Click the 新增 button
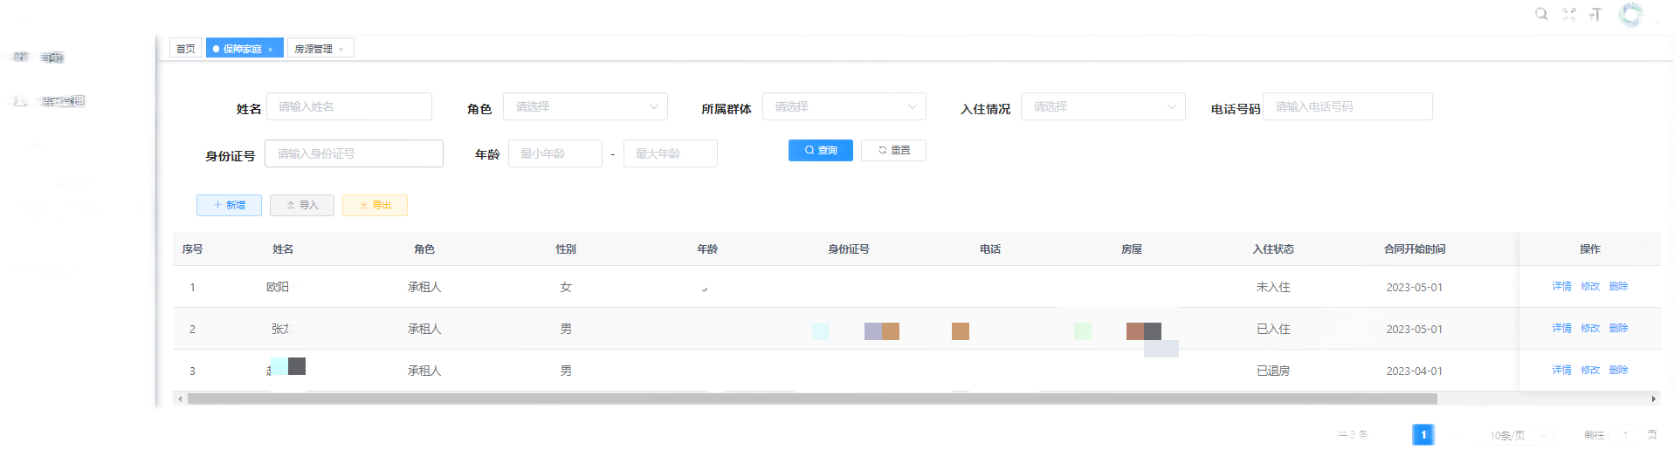Image resolution: width=1674 pixels, height=470 pixels. [229, 205]
